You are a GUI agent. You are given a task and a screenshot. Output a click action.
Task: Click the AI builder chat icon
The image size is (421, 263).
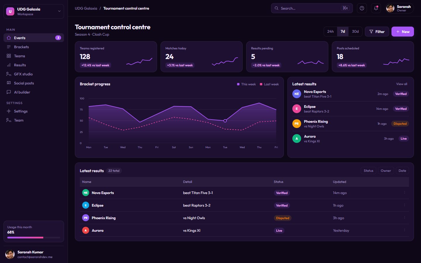[9, 92]
